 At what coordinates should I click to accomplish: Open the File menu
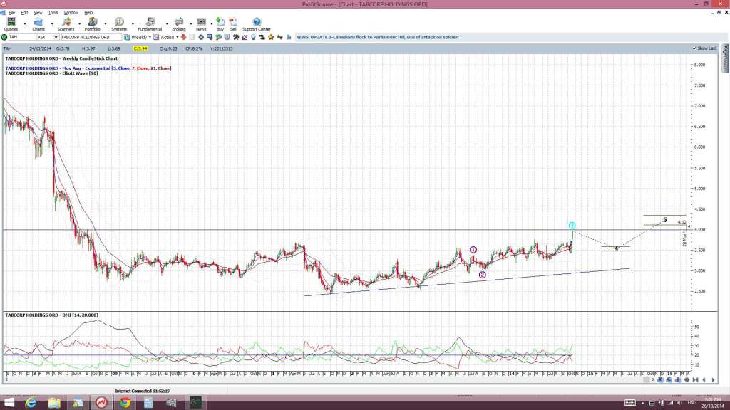[12, 13]
